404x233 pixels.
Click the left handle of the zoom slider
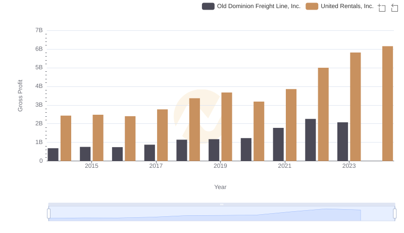point(48,214)
